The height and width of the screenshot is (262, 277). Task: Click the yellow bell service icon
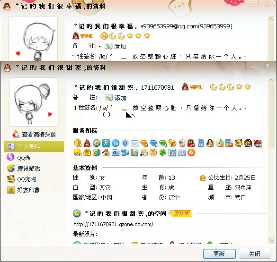172,143
